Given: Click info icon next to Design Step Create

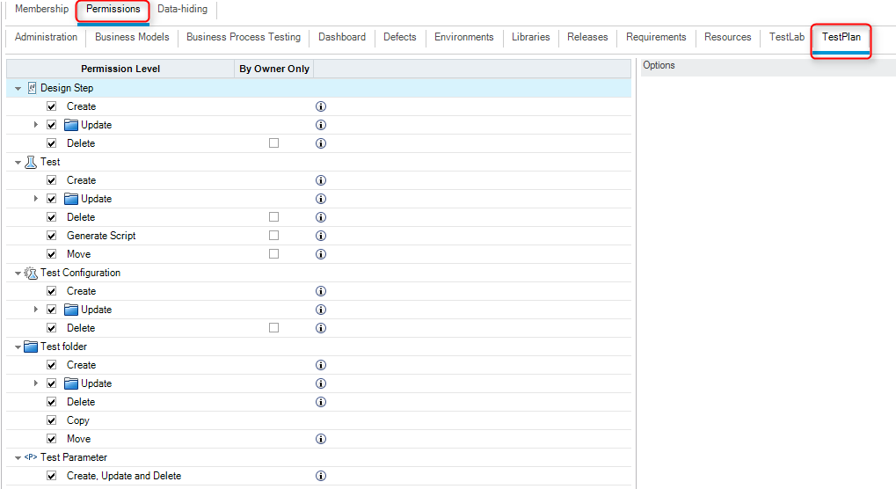Looking at the screenshot, I should pos(321,106).
